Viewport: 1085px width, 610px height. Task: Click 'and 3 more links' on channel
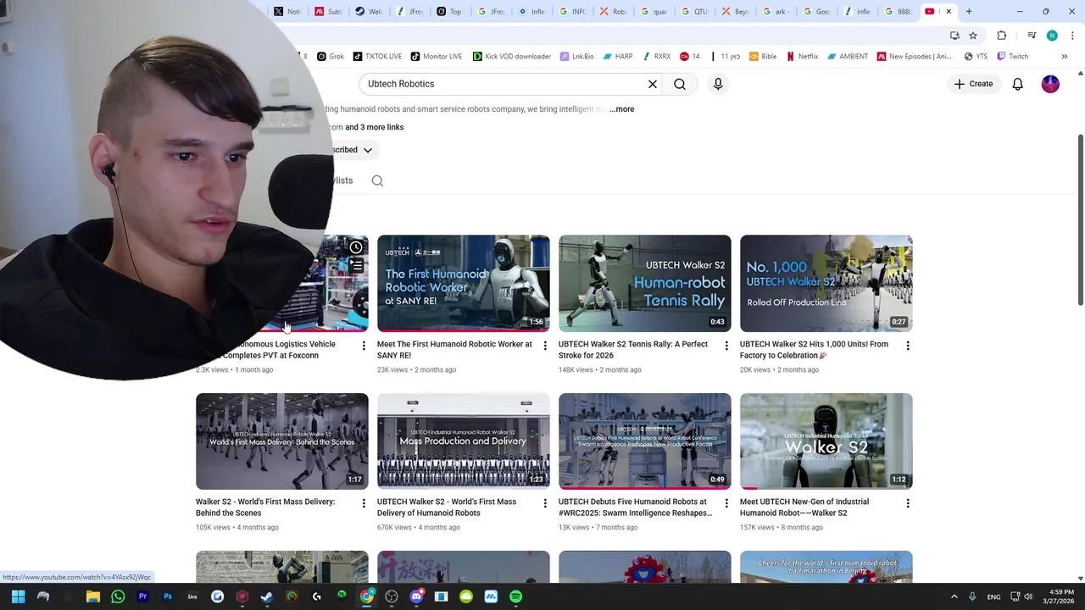[x=374, y=127]
